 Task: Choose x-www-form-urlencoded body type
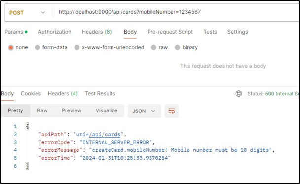[x=77, y=47]
